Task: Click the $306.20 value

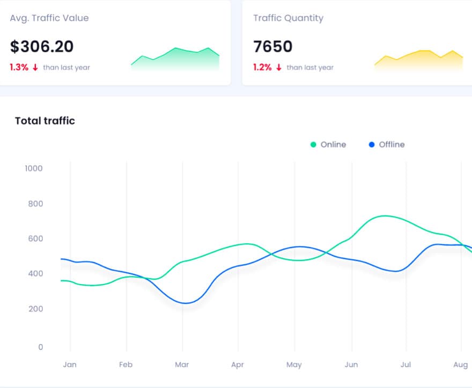Action: pos(42,47)
